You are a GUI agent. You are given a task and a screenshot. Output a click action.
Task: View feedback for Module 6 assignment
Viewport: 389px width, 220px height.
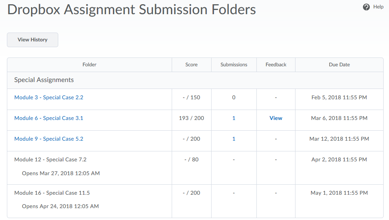click(x=276, y=118)
